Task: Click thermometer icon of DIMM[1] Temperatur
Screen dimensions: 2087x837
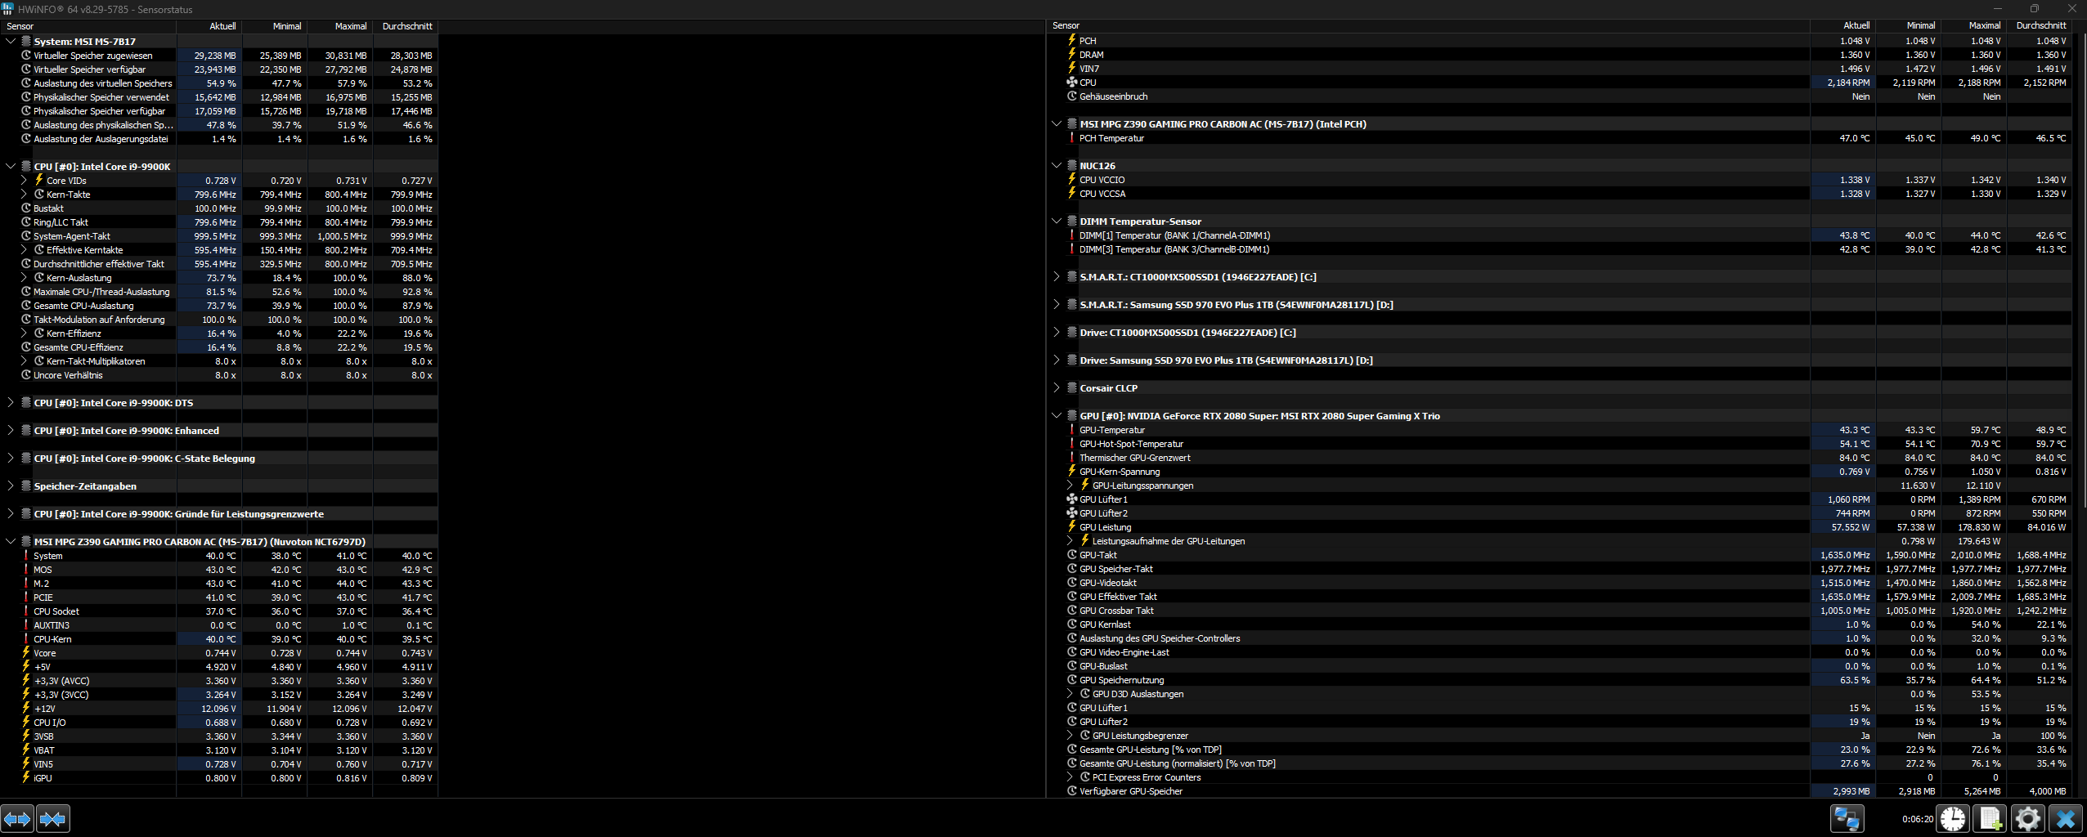Action: tap(1071, 235)
